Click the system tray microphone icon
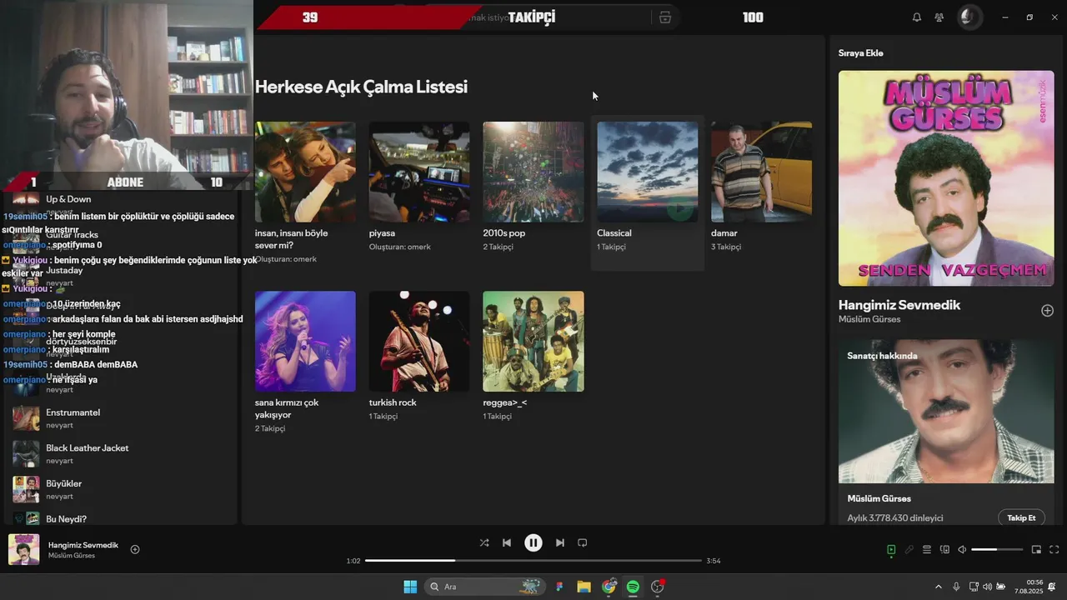 click(x=956, y=587)
